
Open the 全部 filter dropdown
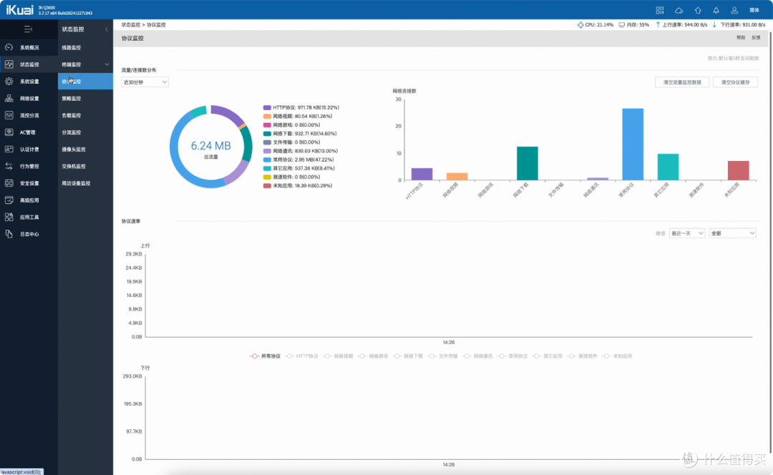point(732,233)
